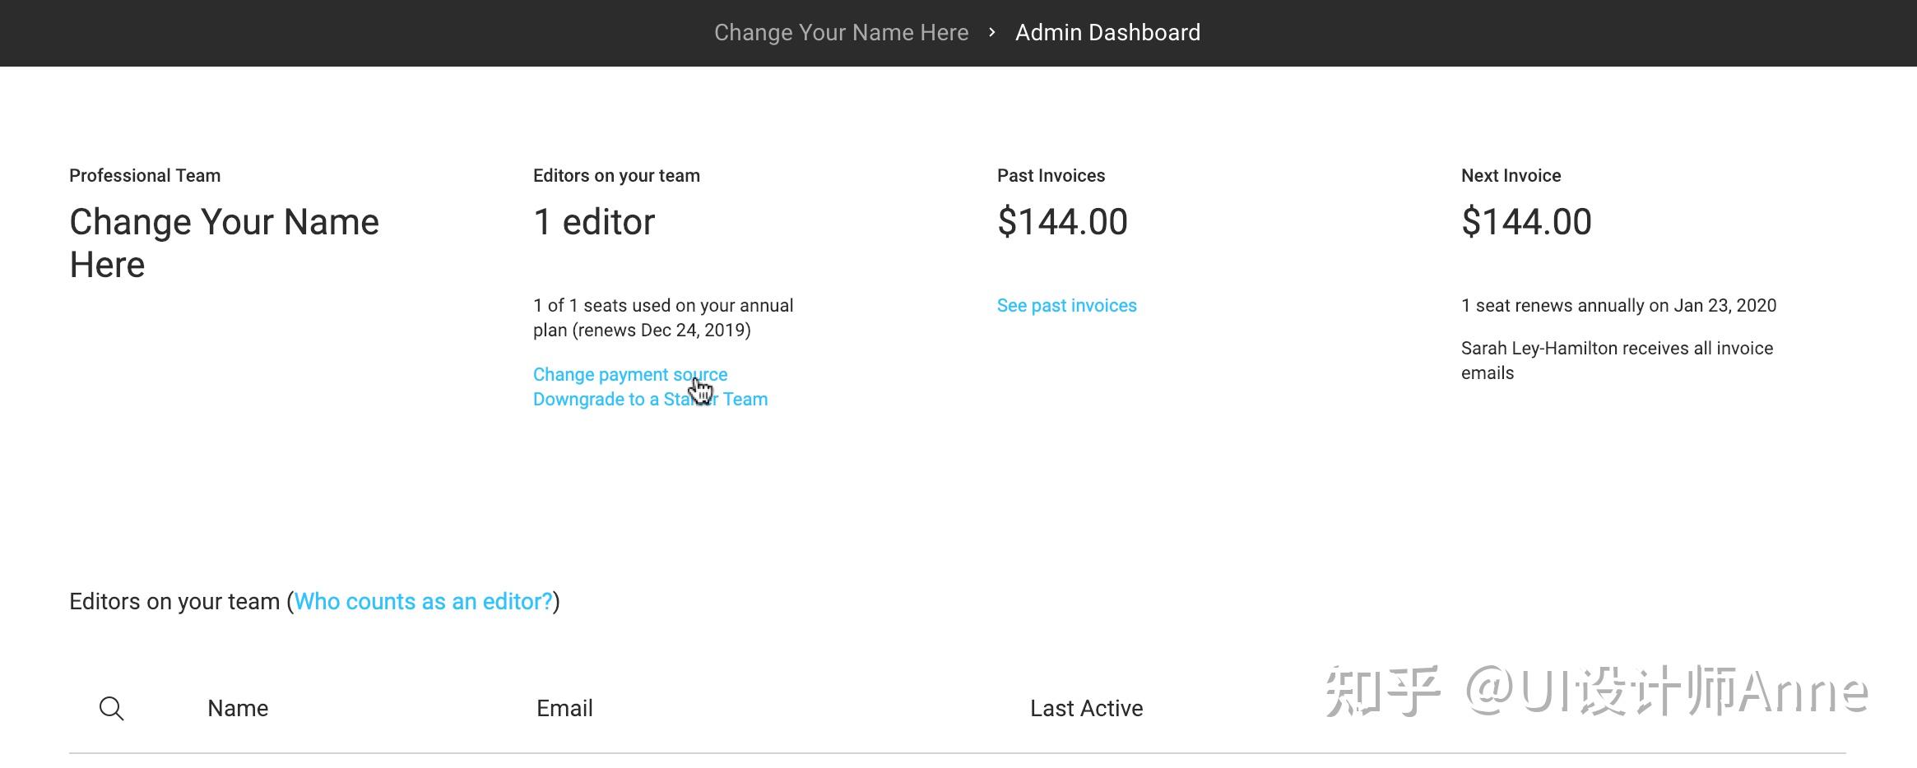Click the breadcrumb chevron arrow separator

992,32
